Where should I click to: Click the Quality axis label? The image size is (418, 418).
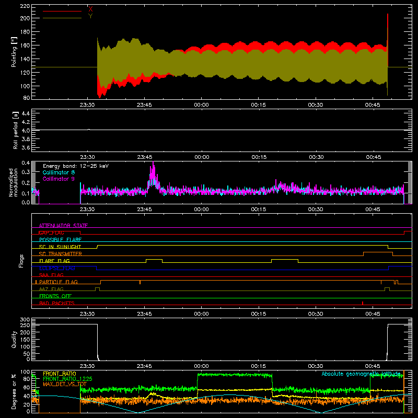[x=14, y=339]
